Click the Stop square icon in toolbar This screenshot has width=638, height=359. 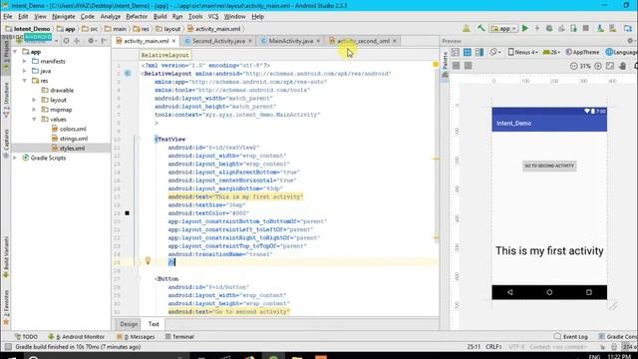(x=586, y=29)
